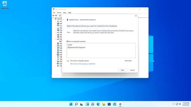This screenshot has width=191, height=107.
Task: Open Widgets from taskbar
Action: pos(87,104)
